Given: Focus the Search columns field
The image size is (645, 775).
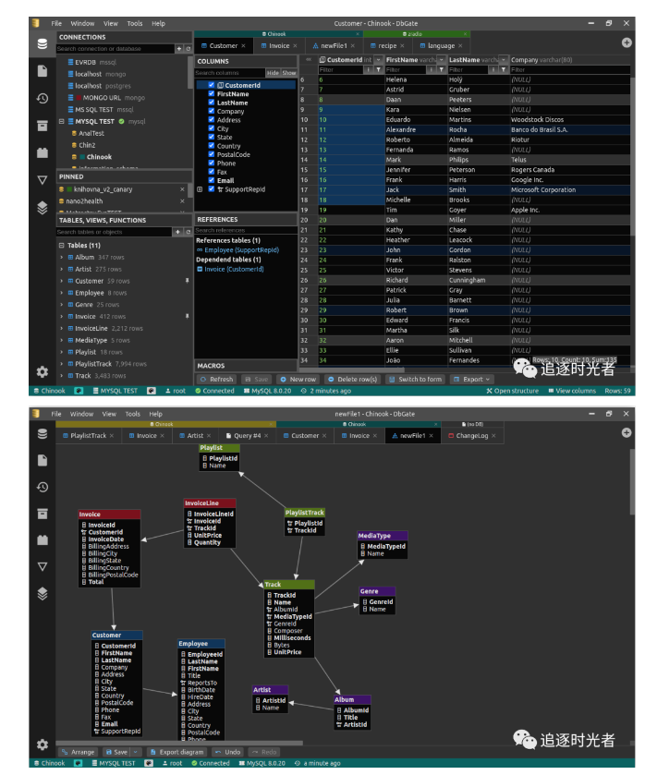Looking at the screenshot, I should coord(229,73).
